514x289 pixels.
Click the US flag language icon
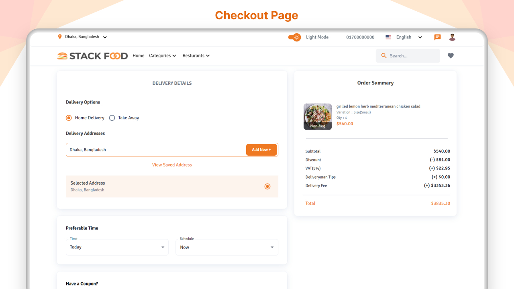click(x=388, y=37)
